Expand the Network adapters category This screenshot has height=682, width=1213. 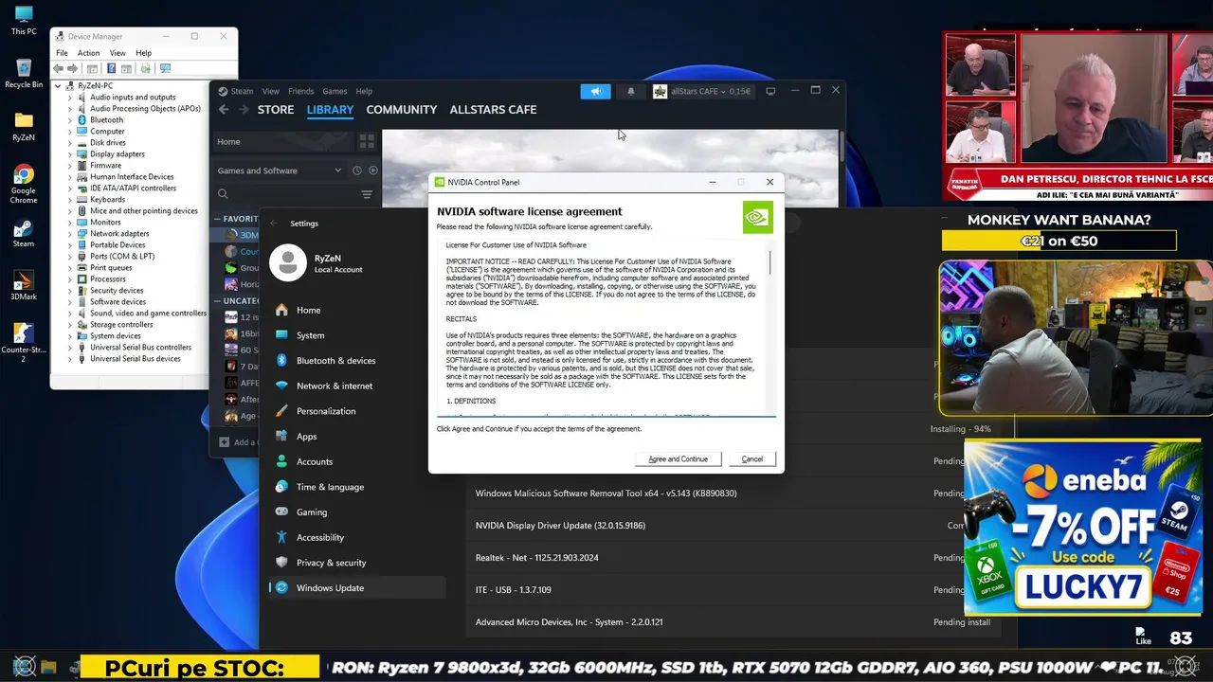pyautogui.click(x=69, y=234)
